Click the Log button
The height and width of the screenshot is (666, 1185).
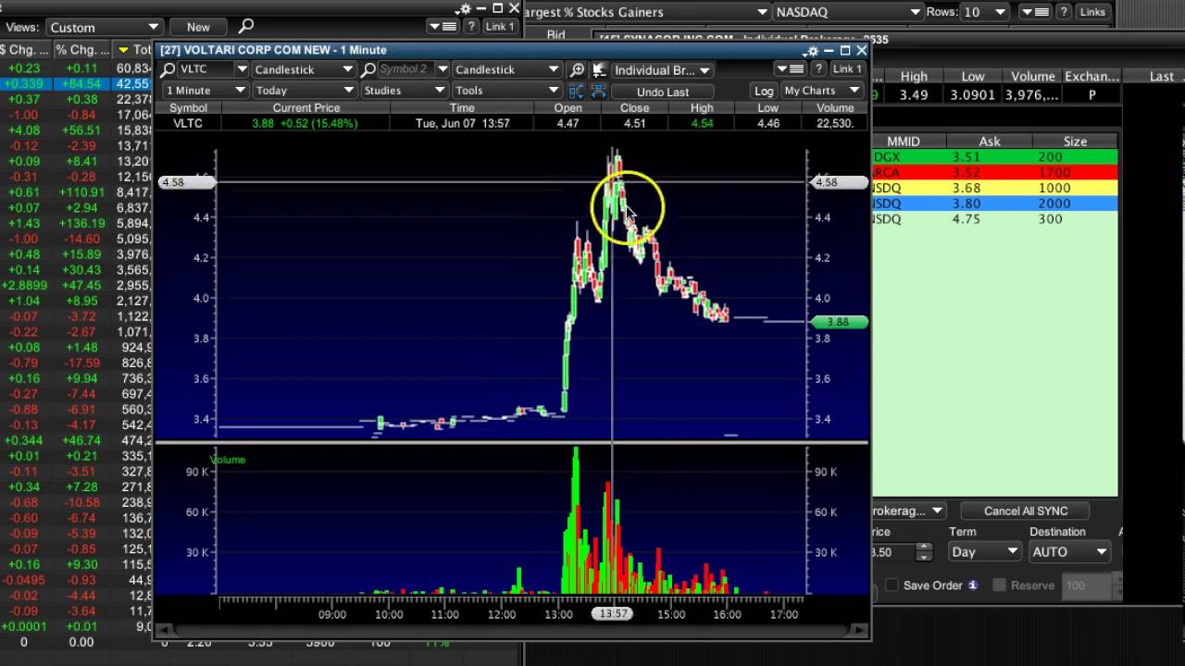(764, 91)
